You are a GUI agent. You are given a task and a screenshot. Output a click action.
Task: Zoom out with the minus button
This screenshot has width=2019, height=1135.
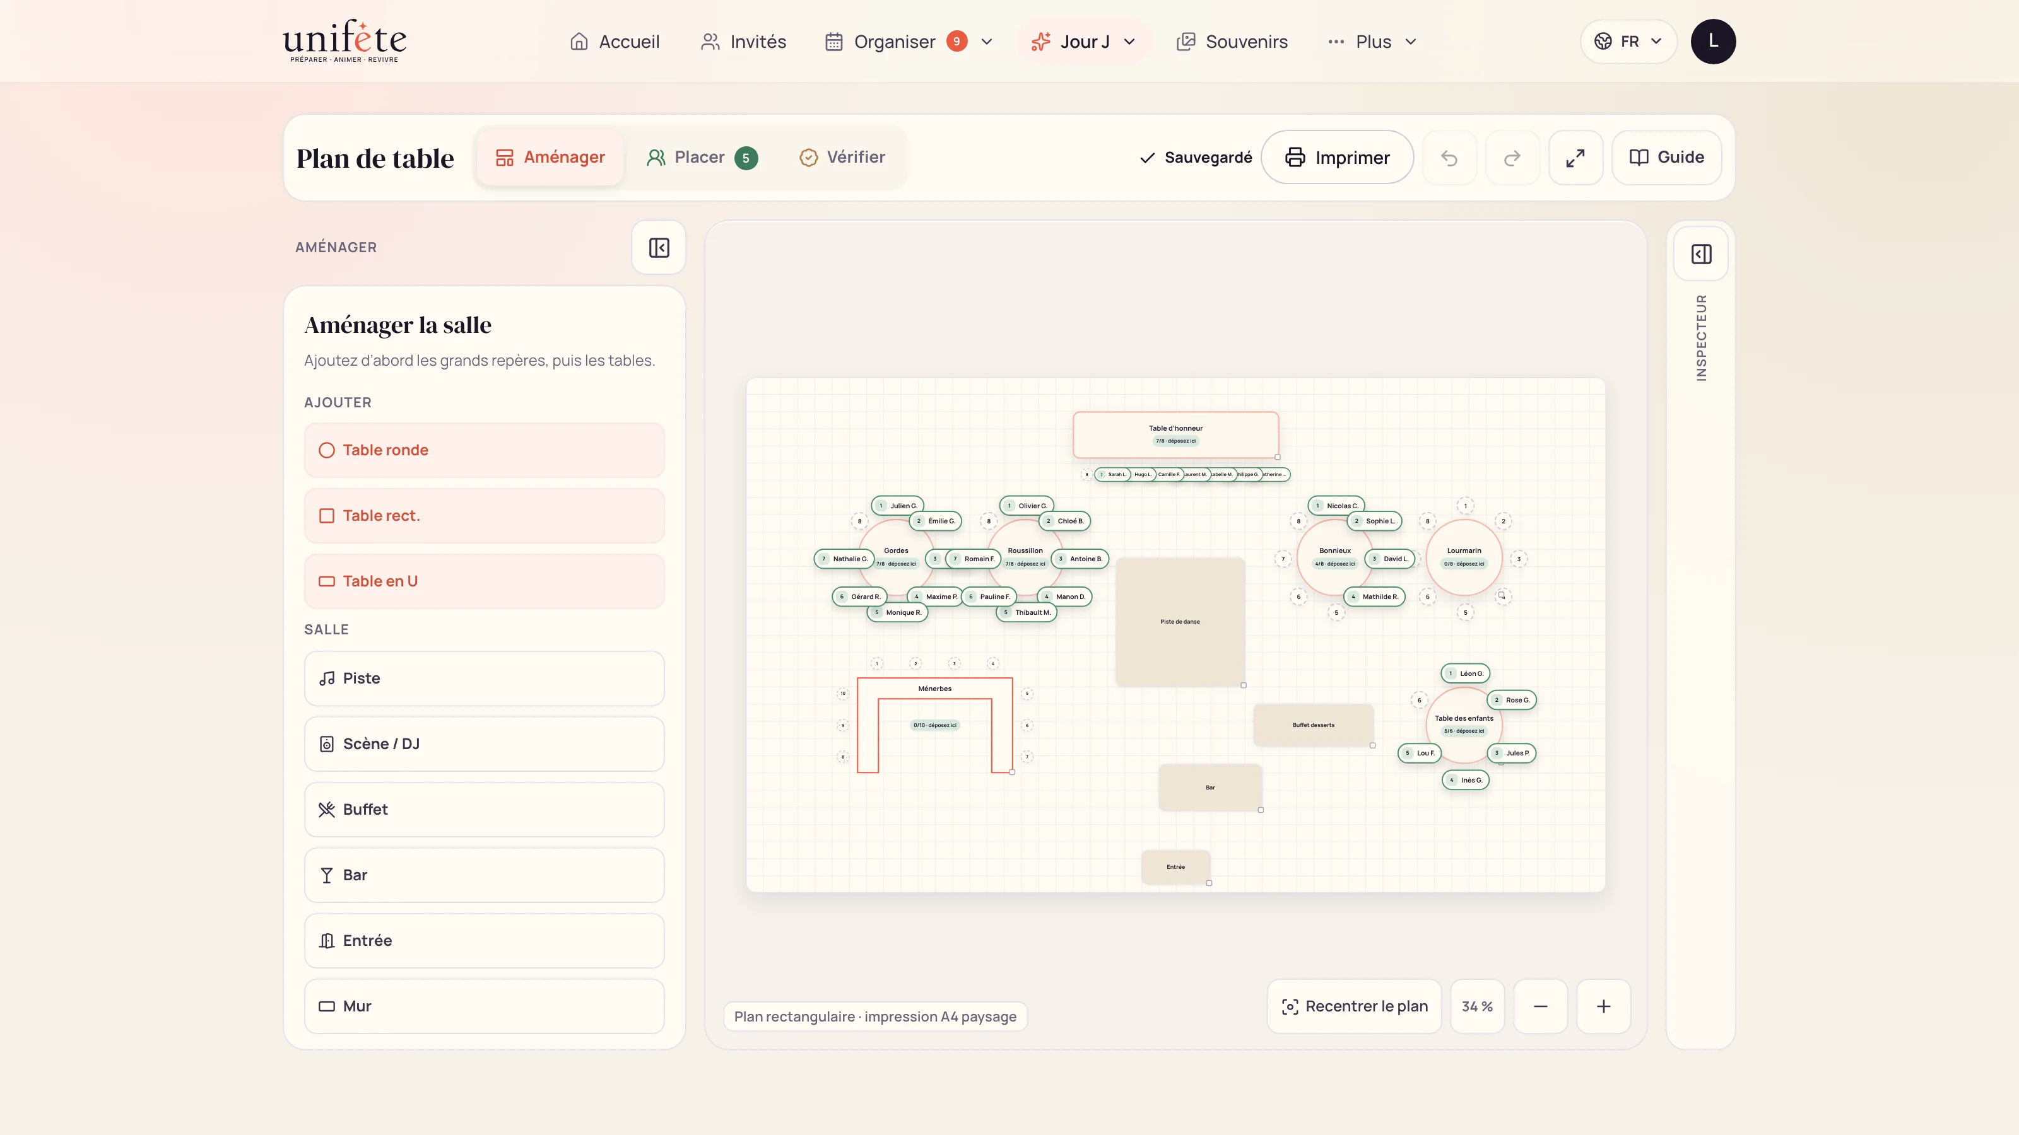tap(1540, 1006)
